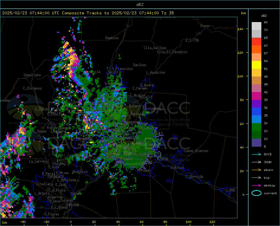Click the C_Chilenos map label
The image size is (280, 226).
point(32,88)
